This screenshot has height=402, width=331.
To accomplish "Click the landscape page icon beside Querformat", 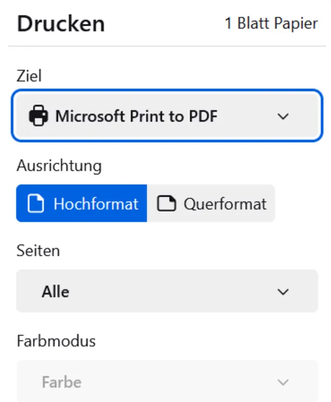I will click(x=166, y=204).
